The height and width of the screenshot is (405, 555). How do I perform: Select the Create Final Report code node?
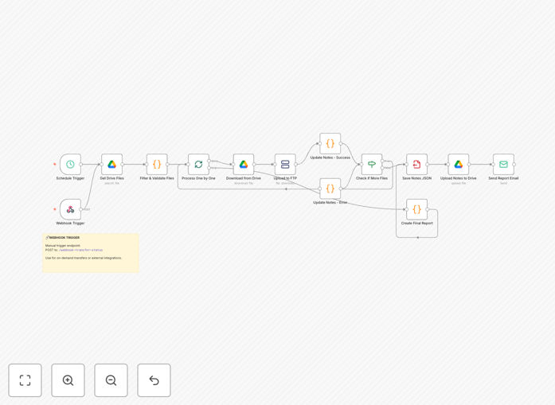coord(417,209)
